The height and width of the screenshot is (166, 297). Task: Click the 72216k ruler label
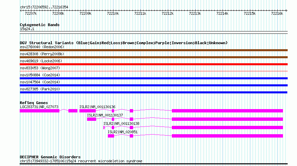pyautogui.click(x=277, y=13)
